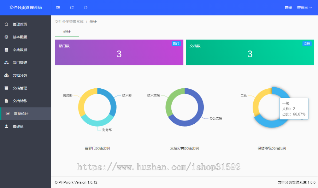Go to 字典数据 menu item

coord(25,50)
